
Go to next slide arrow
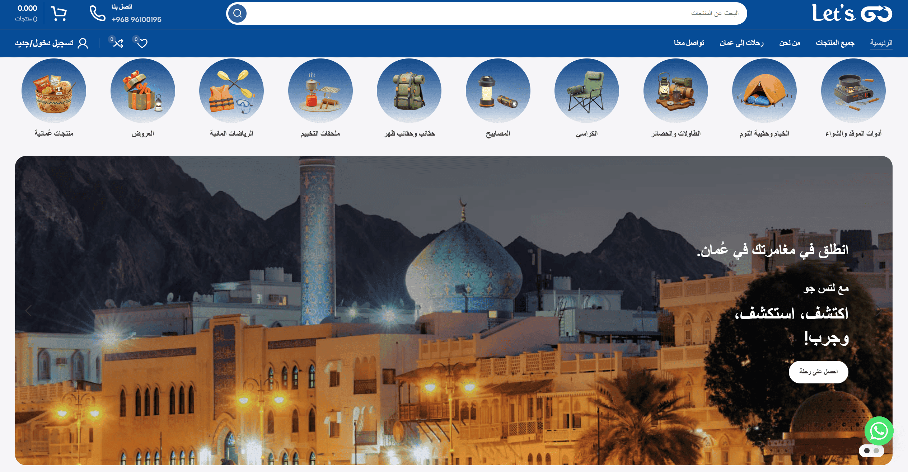(878, 311)
